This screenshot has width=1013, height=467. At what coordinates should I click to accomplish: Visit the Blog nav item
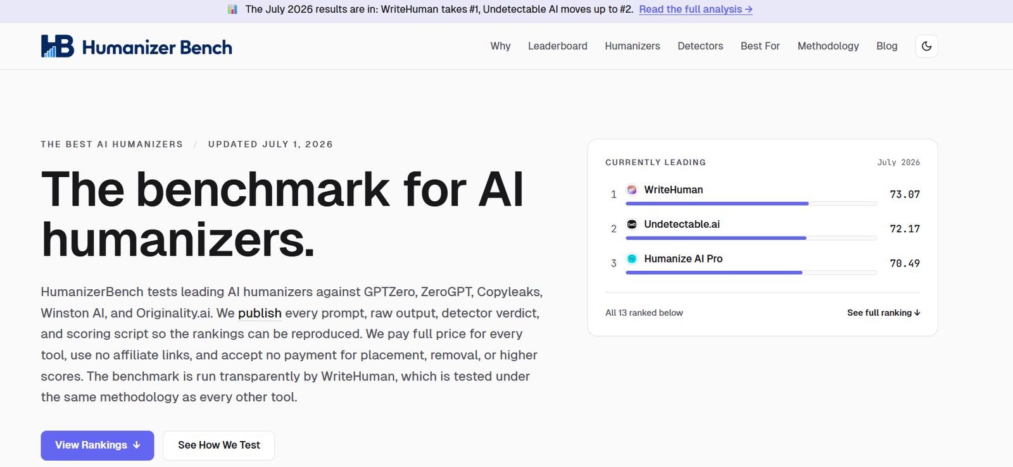(887, 46)
